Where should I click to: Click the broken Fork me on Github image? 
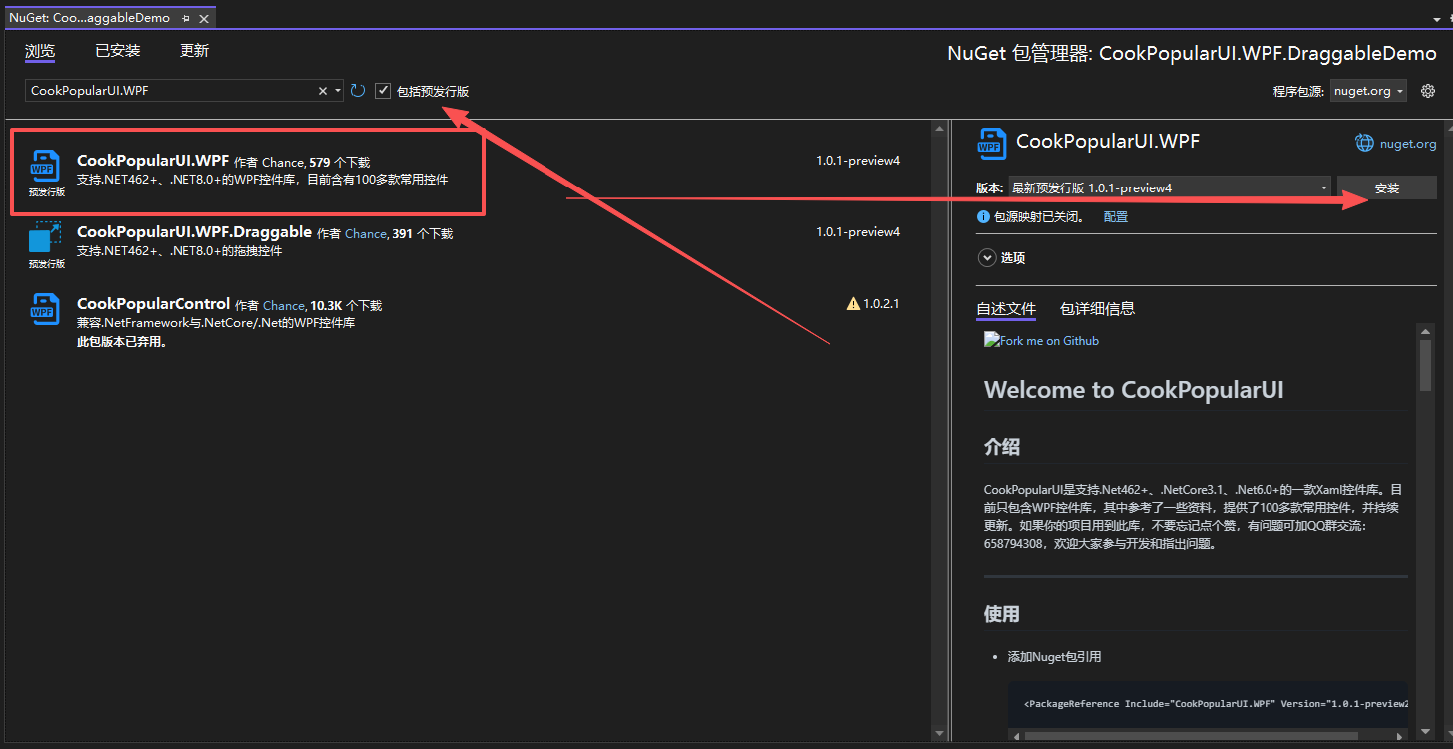(x=1041, y=340)
